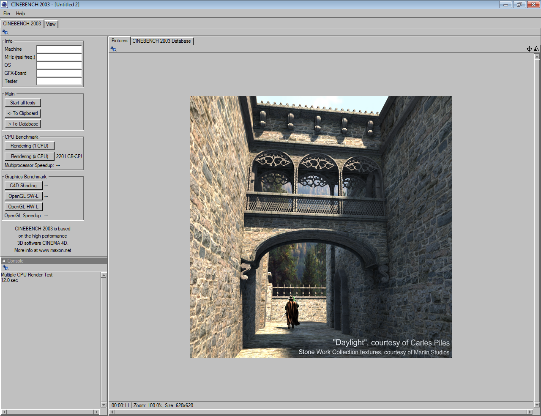Viewport: 541px width, 416px height.
Task: Click the Tester input field
Action: 59,81
